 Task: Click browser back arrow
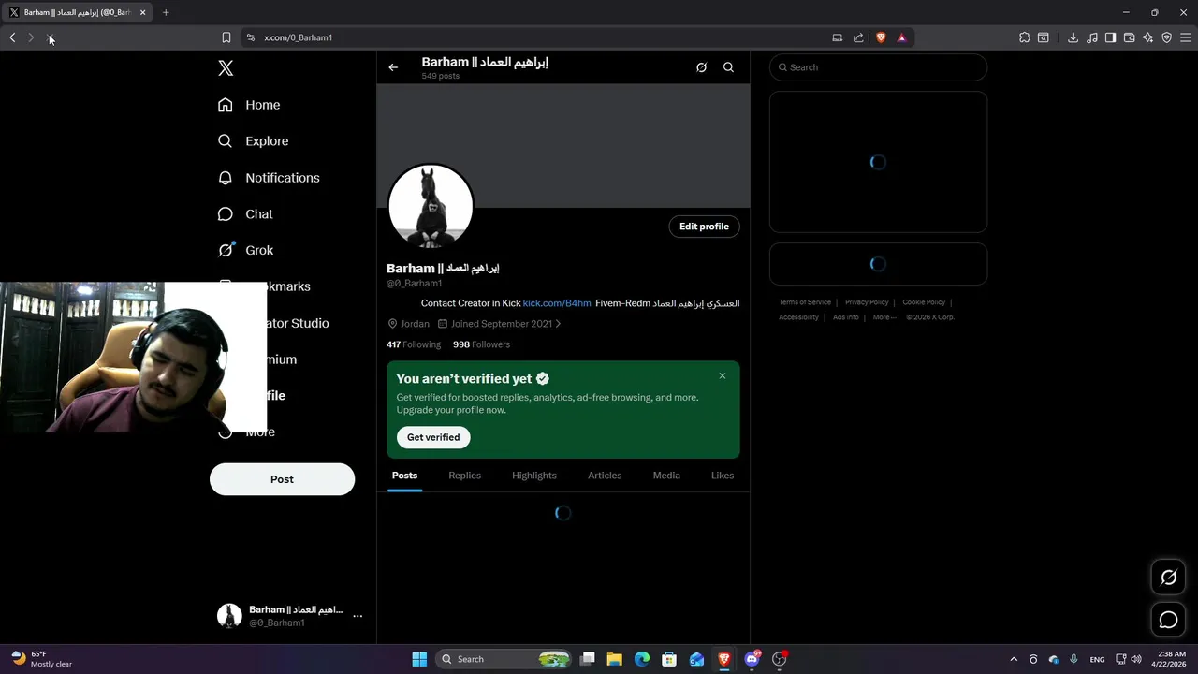pyautogui.click(x=12, y=37)
